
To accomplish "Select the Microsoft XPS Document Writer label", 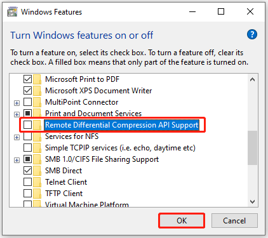I will pyautogui.click(x=98, y=91).
